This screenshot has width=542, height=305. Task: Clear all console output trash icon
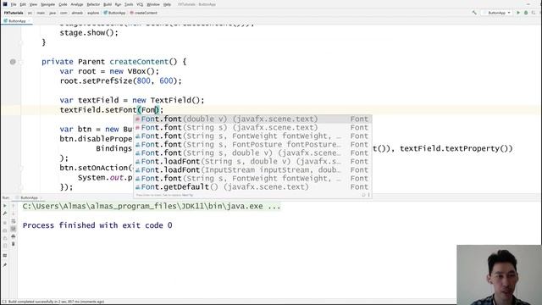pyautogui.click(x=14, y=244)
